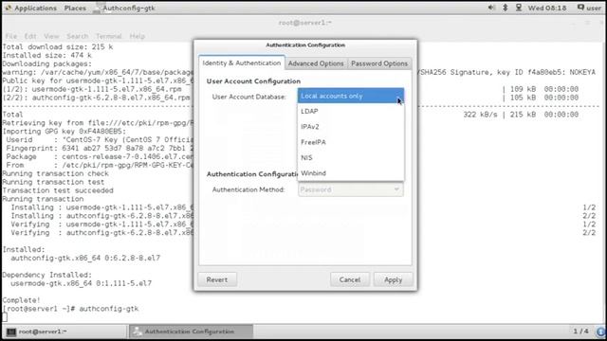
Task: Click the 'Complete!' line in terminal
Action: [21, 300]
